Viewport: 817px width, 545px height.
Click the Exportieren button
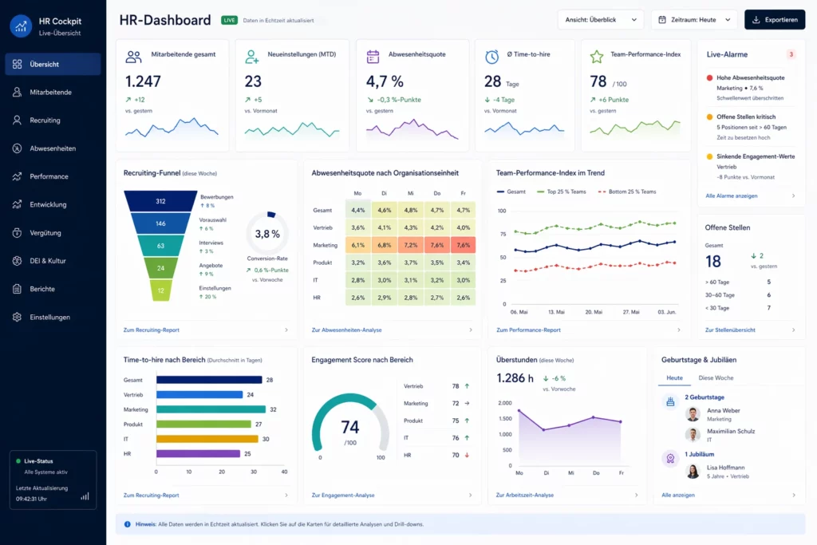pyautogui.click(x=774, y=19)
